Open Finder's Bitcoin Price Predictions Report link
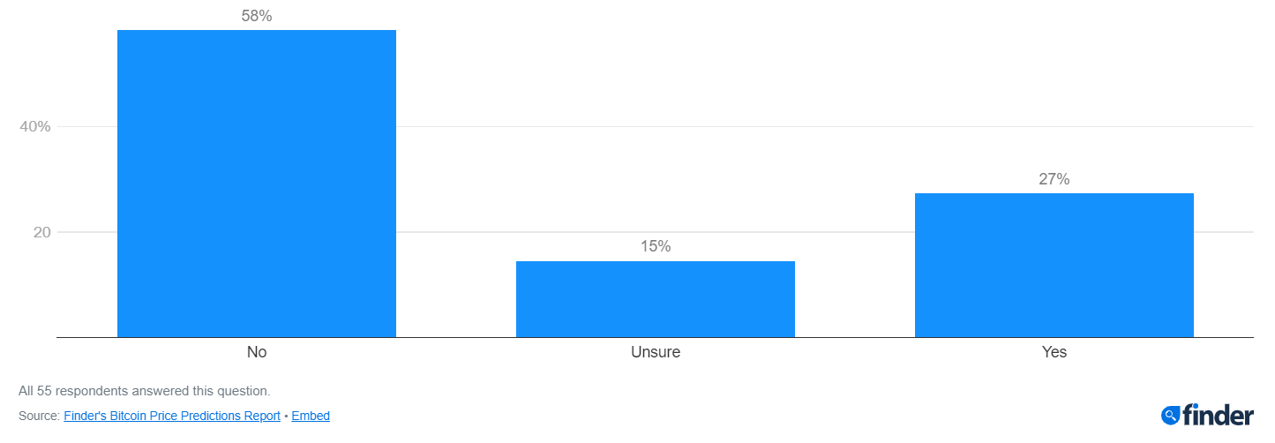Image resolution: width=1275 pixels, height=443 pixels. coord(172,416)
